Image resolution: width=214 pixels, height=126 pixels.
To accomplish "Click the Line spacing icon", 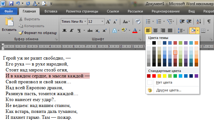I will 180,31.
